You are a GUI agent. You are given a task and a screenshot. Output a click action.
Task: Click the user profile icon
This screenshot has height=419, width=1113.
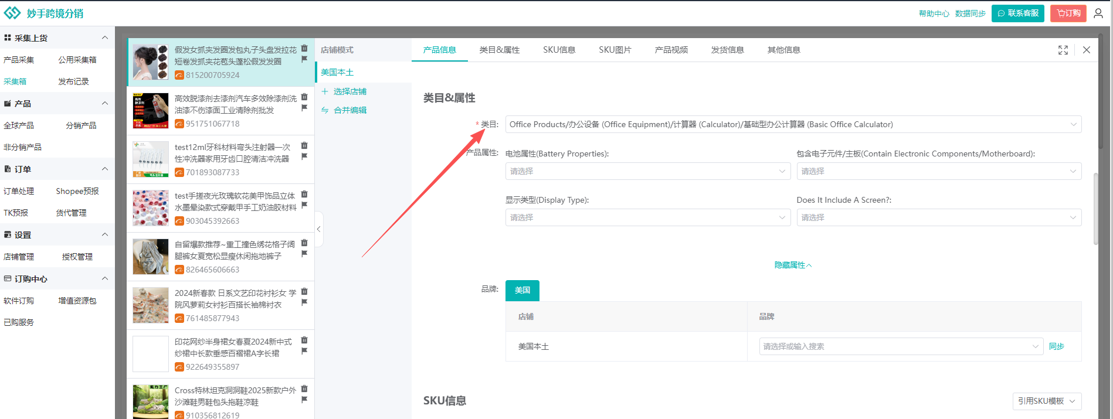1098,13
